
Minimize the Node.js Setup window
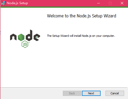(x=99, y=3)
